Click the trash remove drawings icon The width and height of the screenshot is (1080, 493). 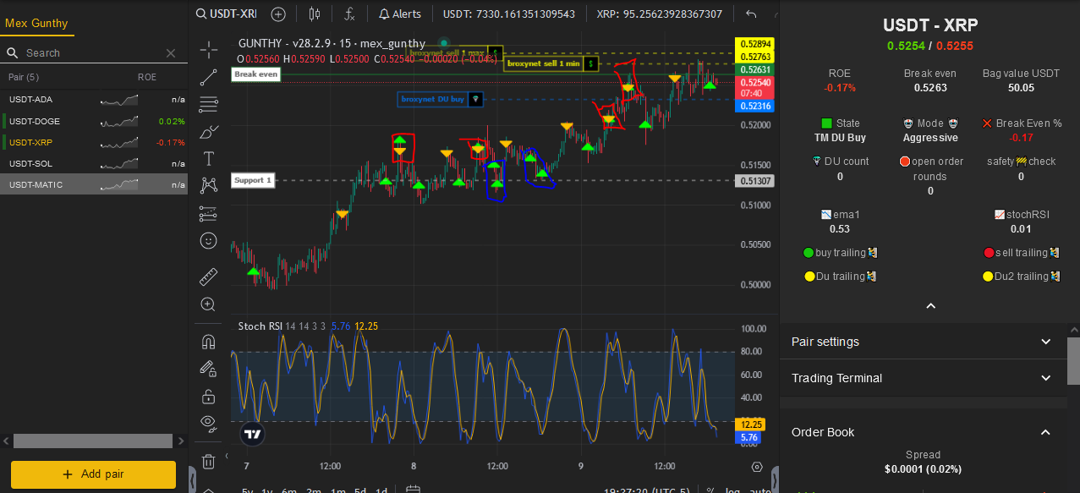click(208, 461)
